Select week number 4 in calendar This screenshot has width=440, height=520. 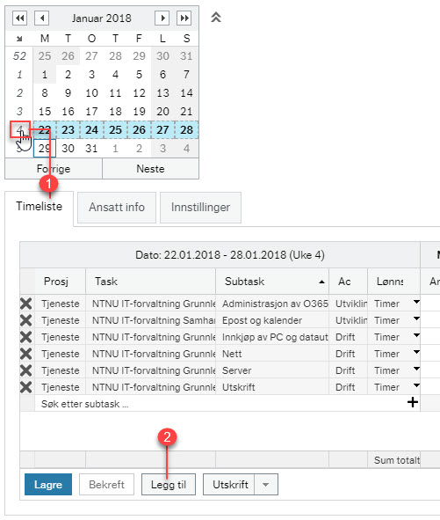pos(20,129)
